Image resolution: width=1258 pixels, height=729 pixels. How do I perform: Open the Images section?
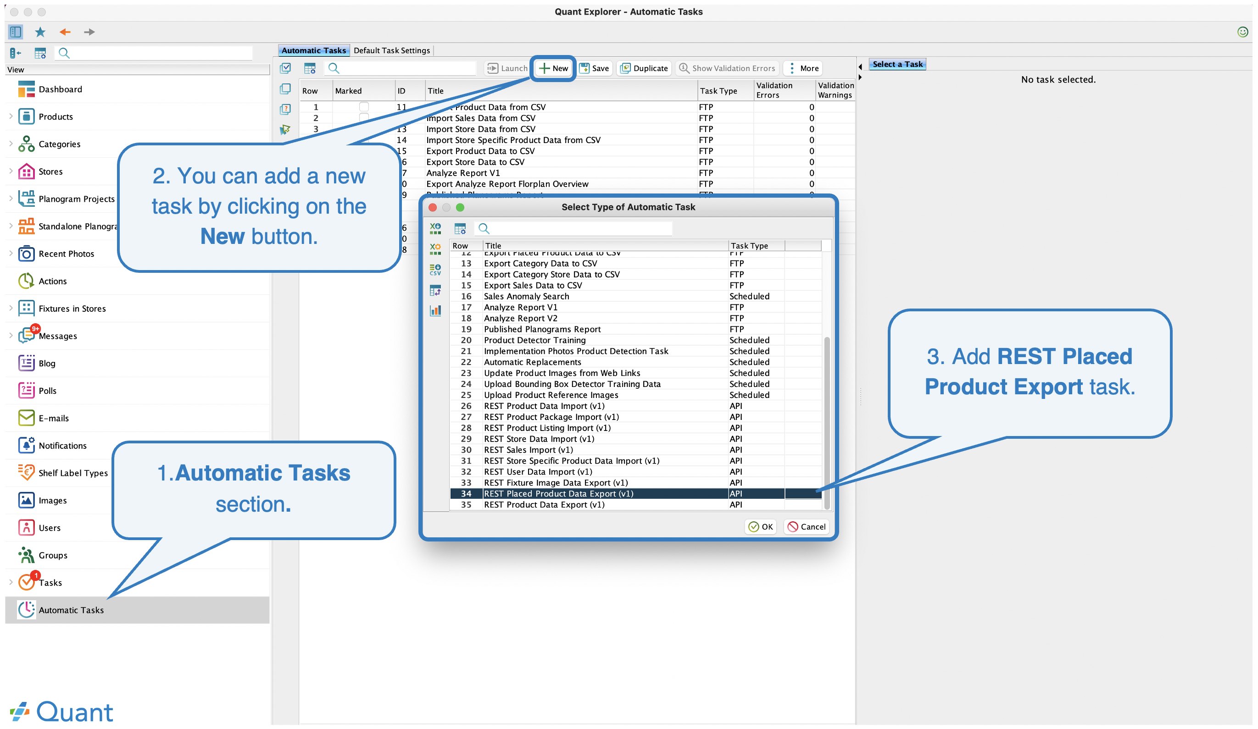click(x=42, y=501)
